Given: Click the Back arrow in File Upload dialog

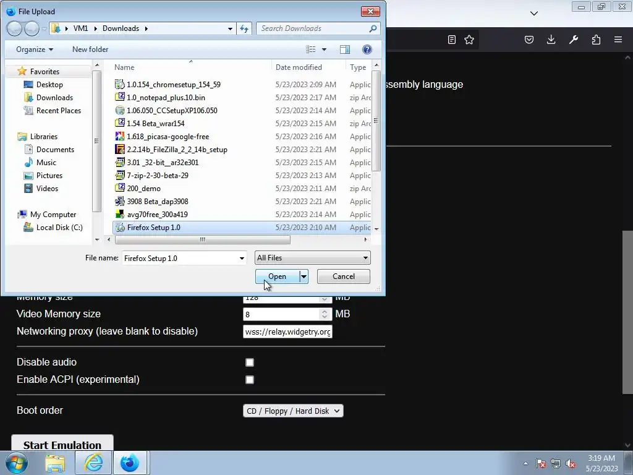Looking at the screenshot, I should tap(14, 28).
